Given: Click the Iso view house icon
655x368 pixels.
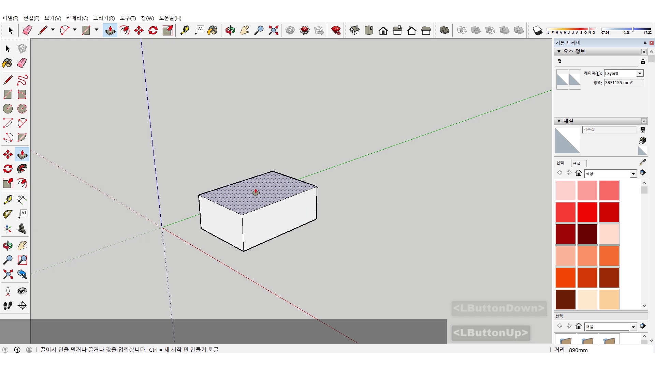Looking at the screenshot, I should click(x=354, y=30).
